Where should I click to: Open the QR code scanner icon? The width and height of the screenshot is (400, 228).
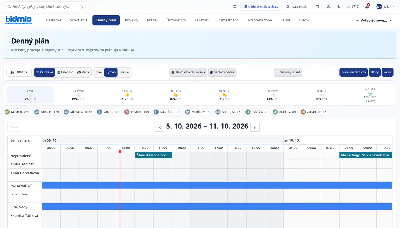pyautogui.click(x=234, y=6)
